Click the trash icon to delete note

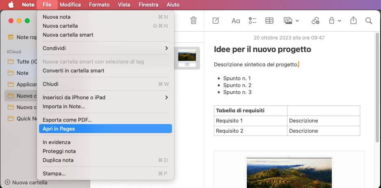coord(194,20)
